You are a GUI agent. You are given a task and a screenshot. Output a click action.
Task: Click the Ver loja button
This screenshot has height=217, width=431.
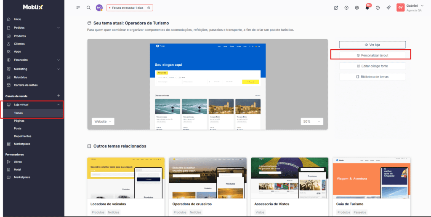coord(372,45)
